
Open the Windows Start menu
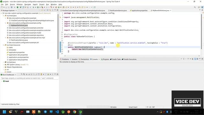(4, 112)
